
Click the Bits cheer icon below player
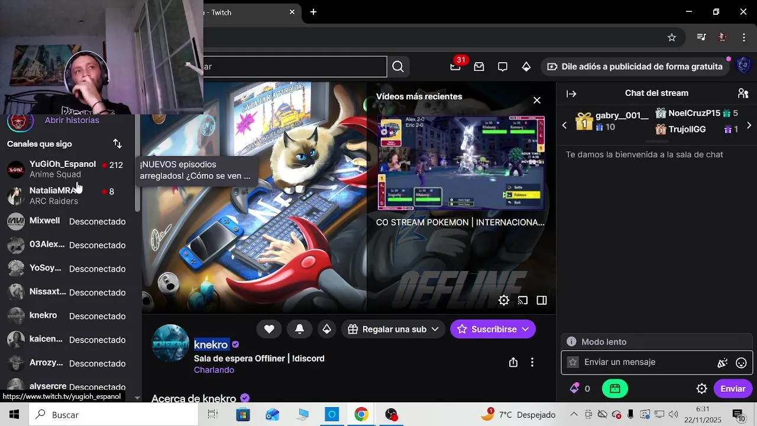click(326, 329)
